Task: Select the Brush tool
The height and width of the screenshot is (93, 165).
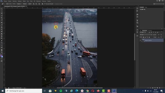Action: [x=2, y=25]
